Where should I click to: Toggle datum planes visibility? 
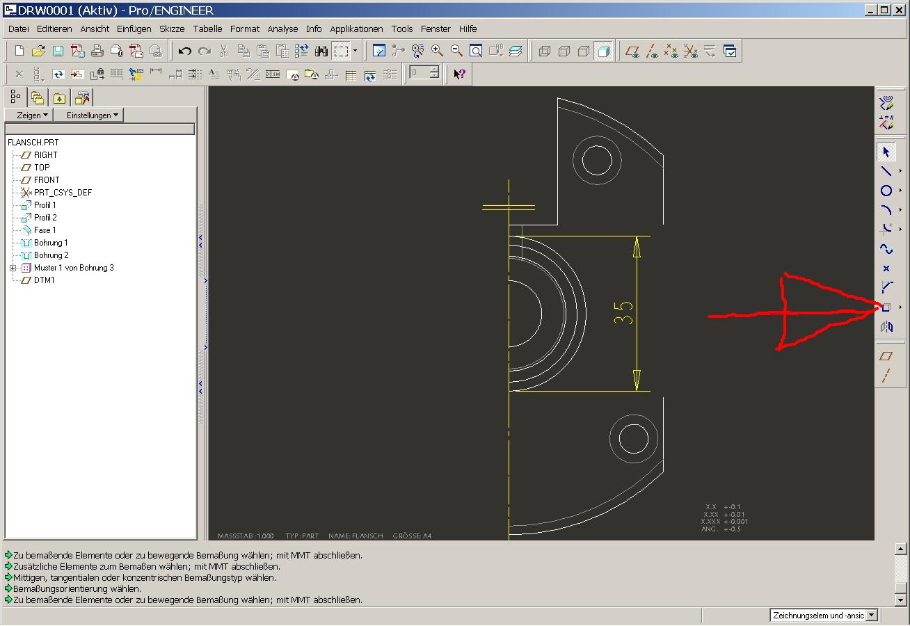(632, 51)
